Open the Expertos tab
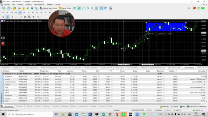This screenshot has width=208, height=117. pos(102,106)
